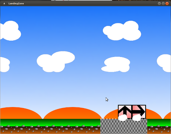Click the leftmost orange hill
The width and height of the screenshot is (171, 134).
pos(21,113)
